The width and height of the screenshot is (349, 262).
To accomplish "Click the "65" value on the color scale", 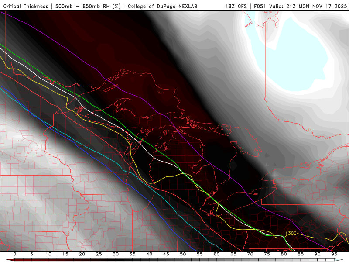I will (233, 254).
